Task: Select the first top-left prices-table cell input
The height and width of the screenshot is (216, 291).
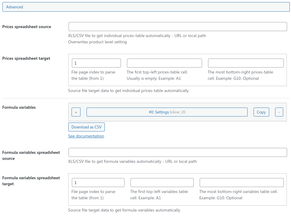Action: (x=164, y=63)
